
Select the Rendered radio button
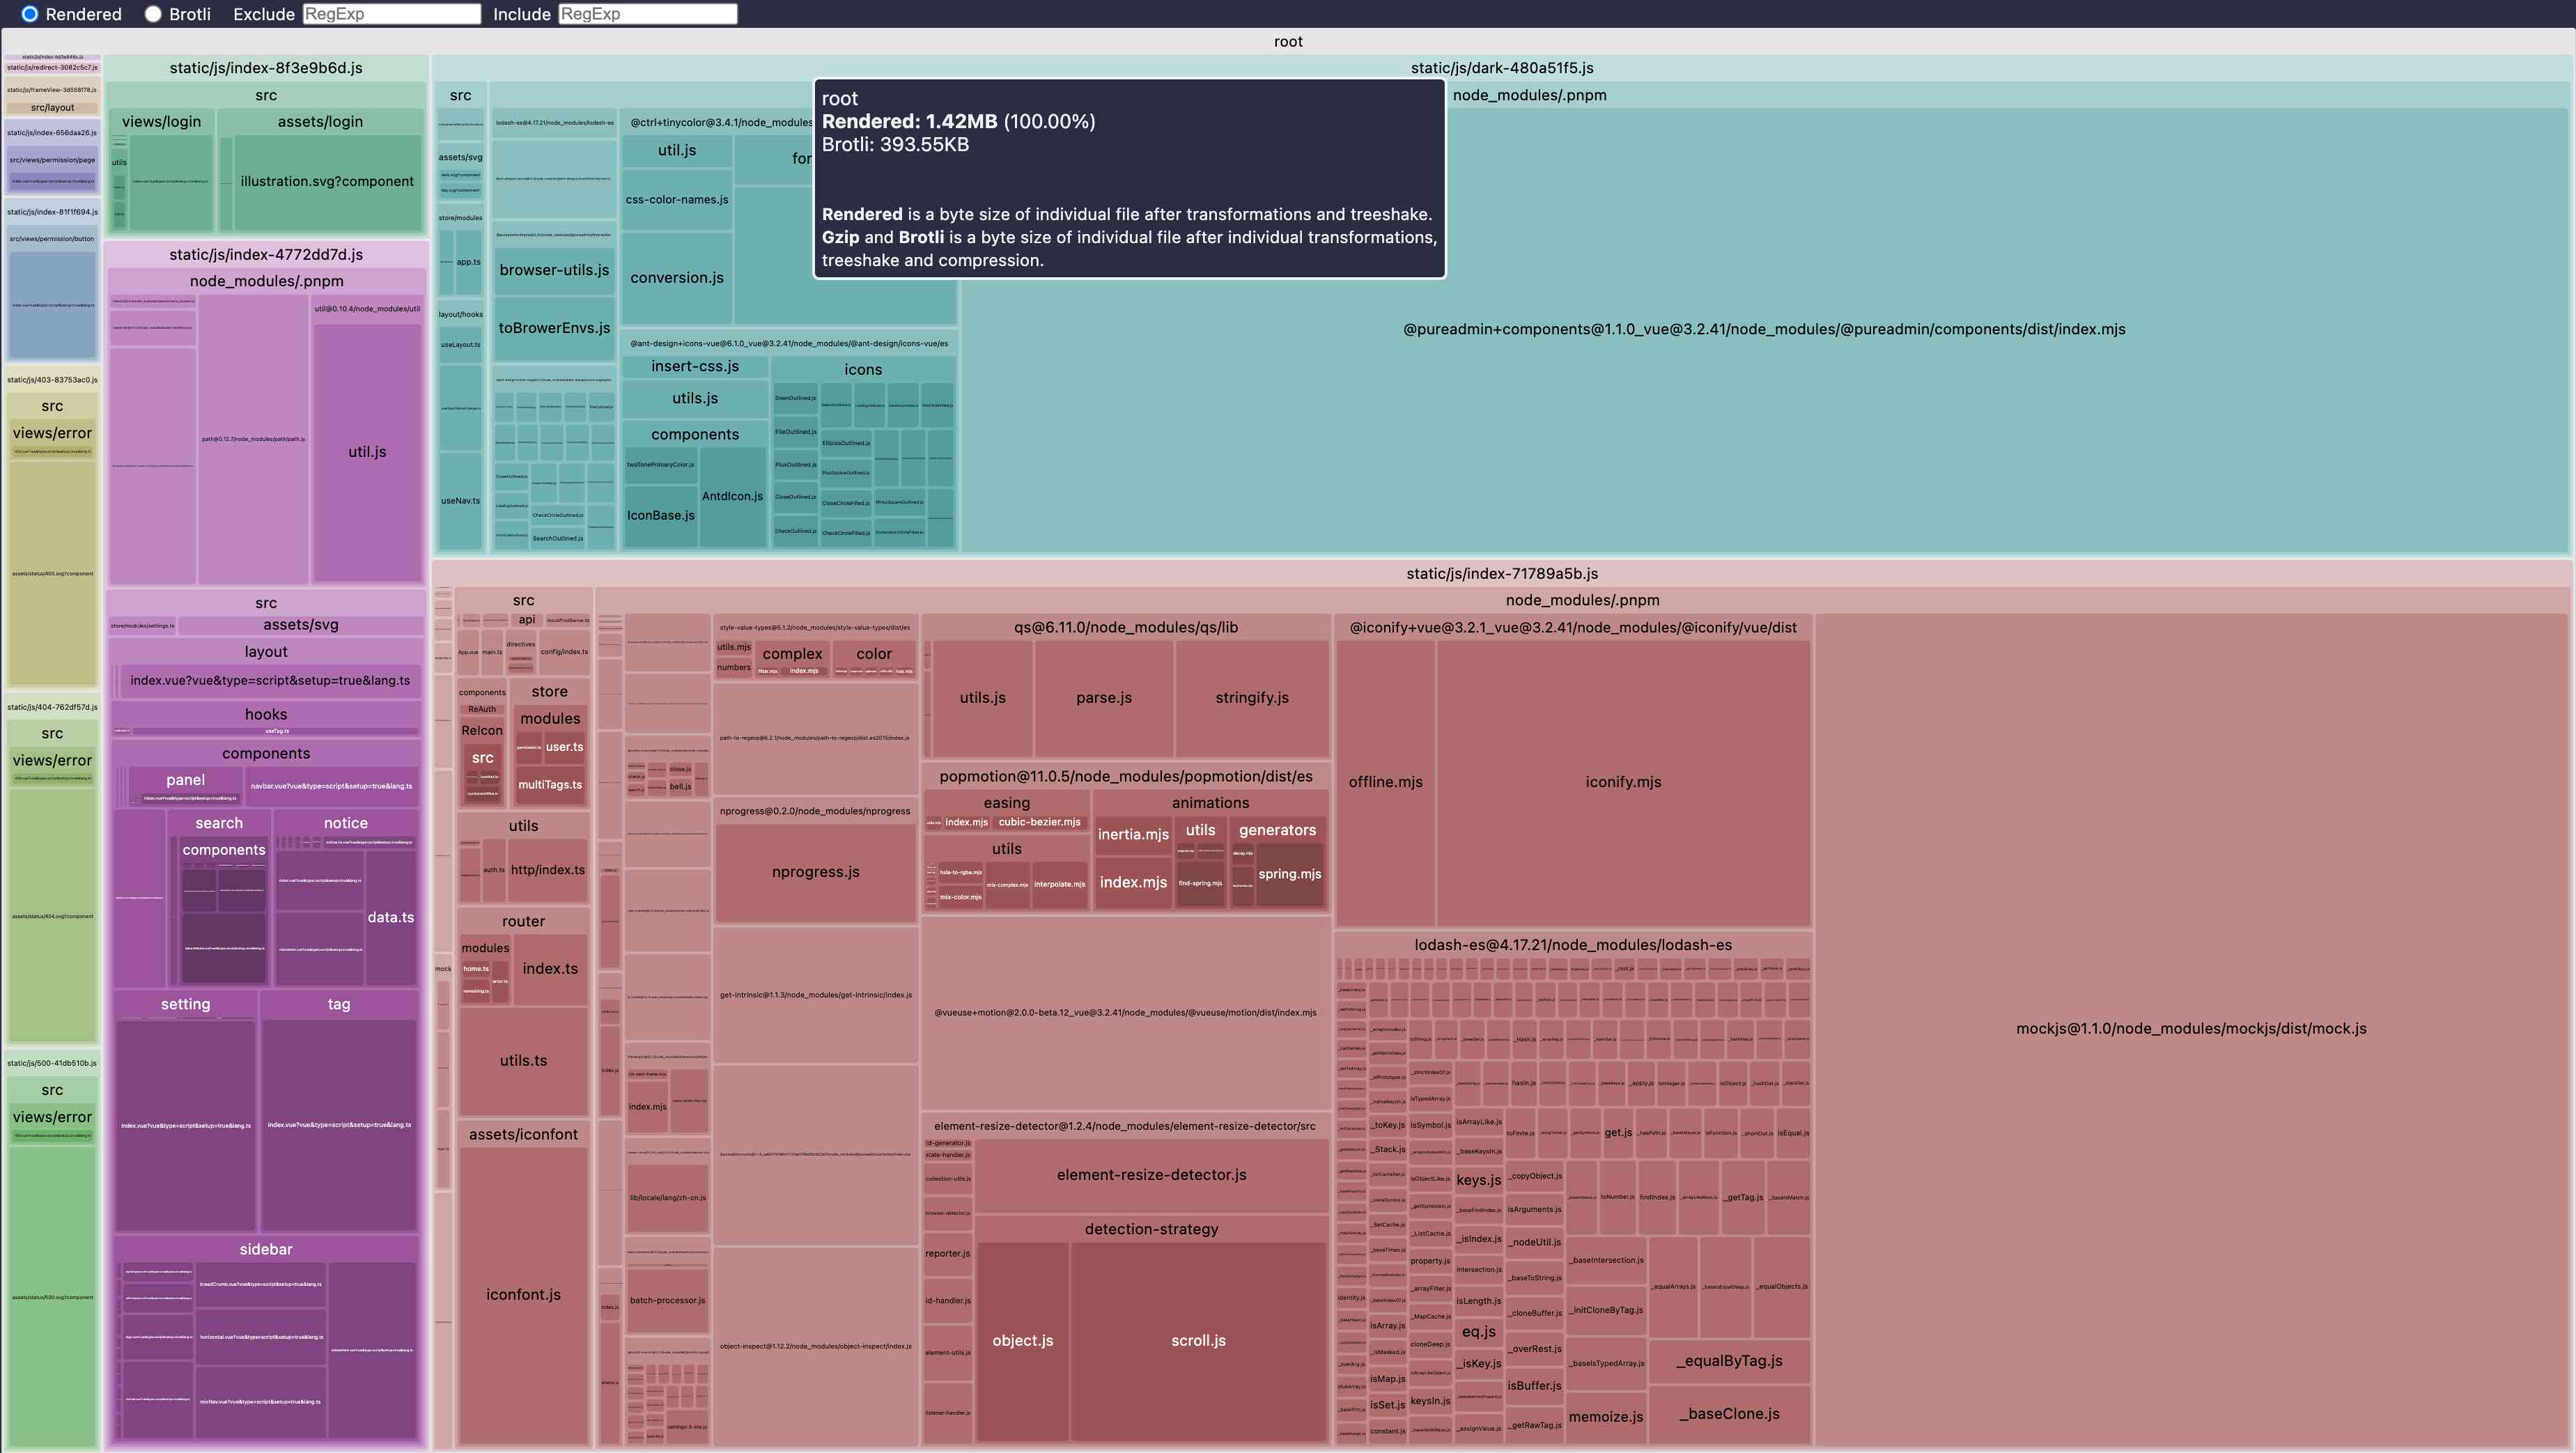[x=30, y=14]
